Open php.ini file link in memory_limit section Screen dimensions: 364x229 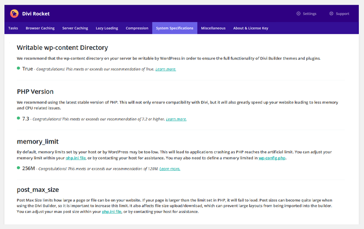76,158
